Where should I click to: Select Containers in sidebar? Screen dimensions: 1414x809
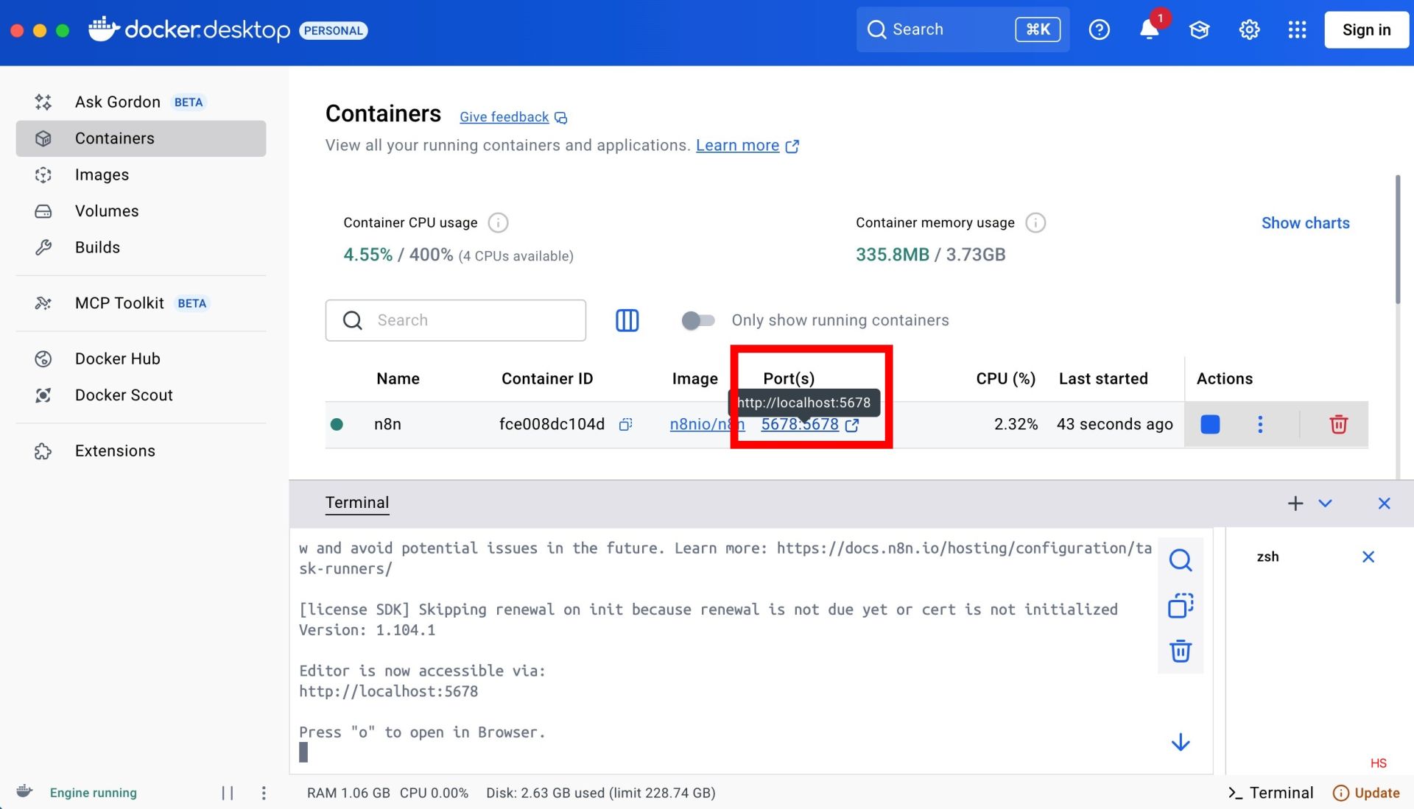tap(140, 138)
